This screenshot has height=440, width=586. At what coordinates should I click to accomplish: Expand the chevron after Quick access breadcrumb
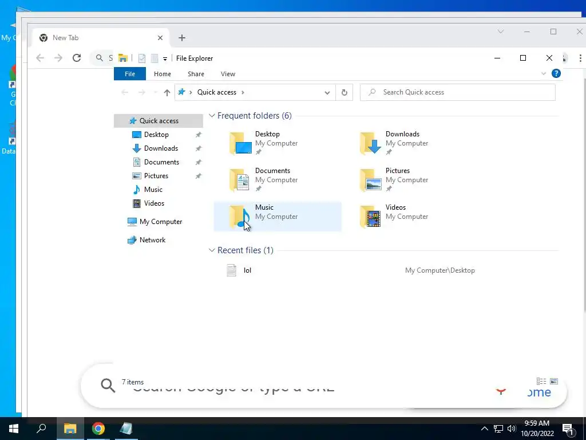tap(243, 92)
